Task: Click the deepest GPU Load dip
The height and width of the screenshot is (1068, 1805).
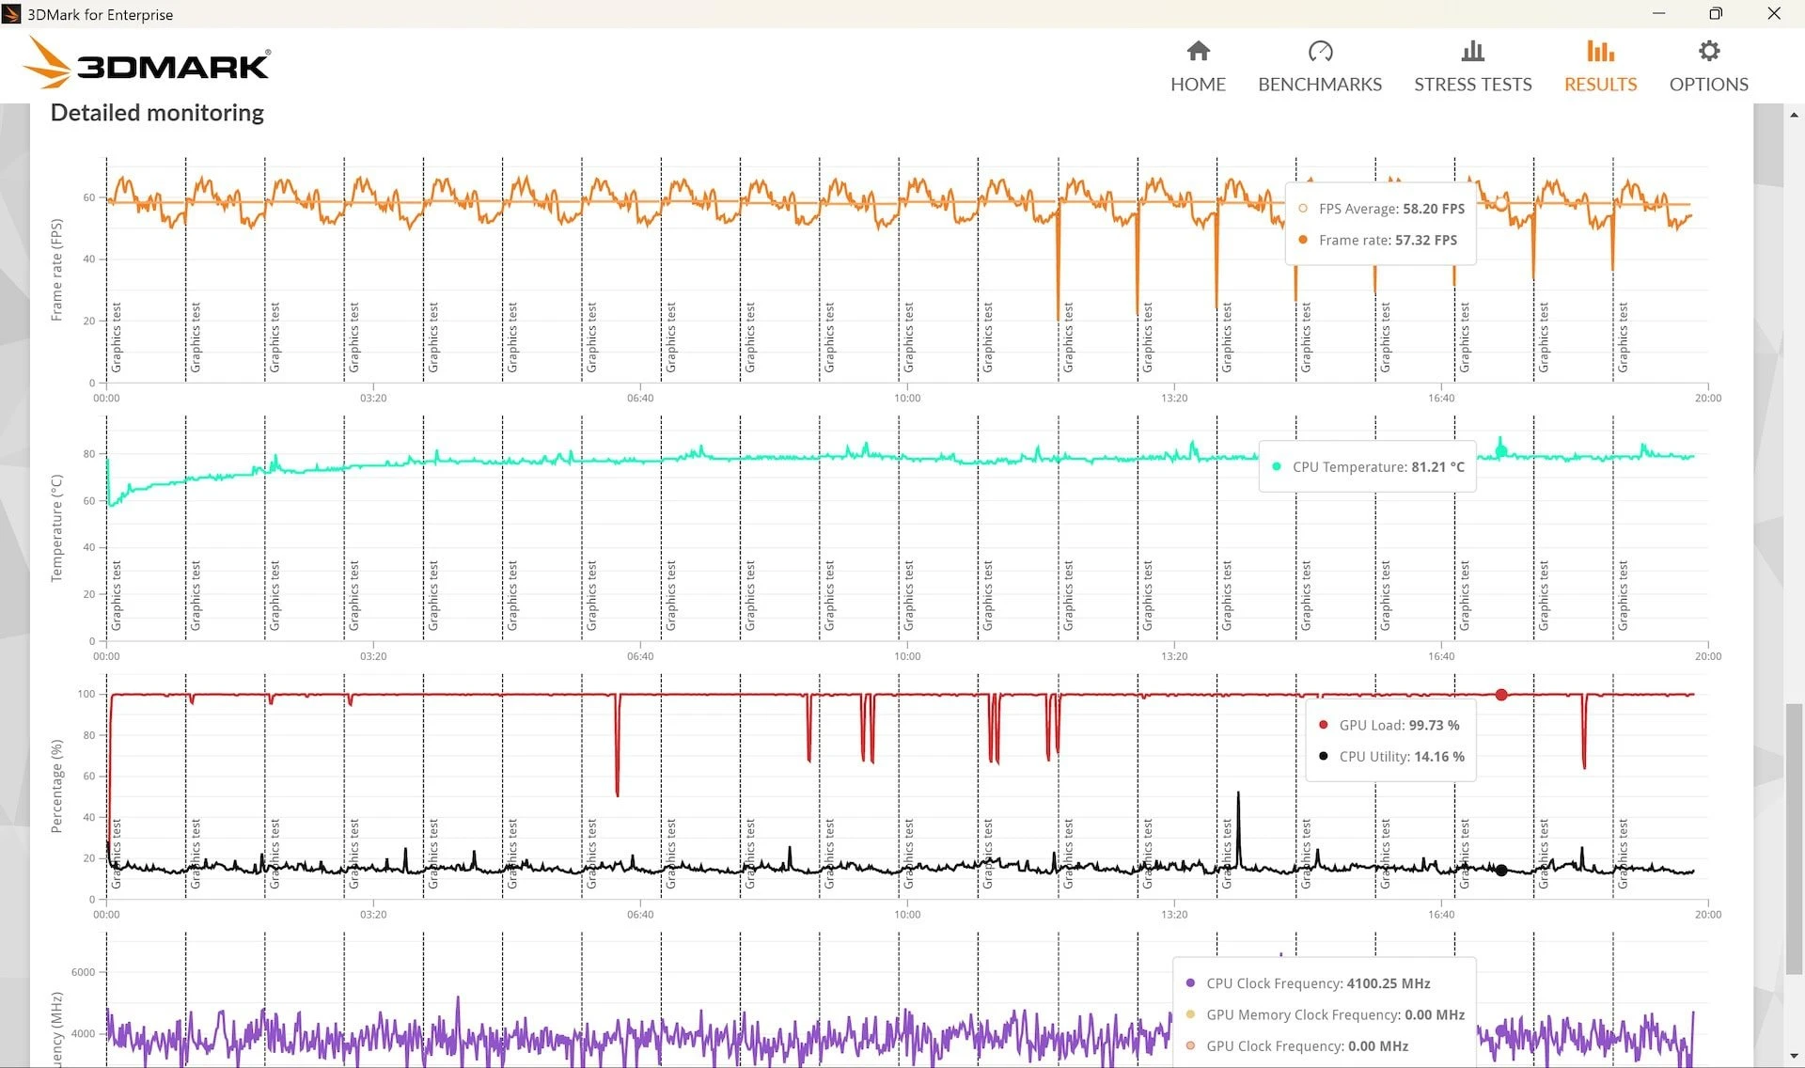Action: [x=617, y=747]
